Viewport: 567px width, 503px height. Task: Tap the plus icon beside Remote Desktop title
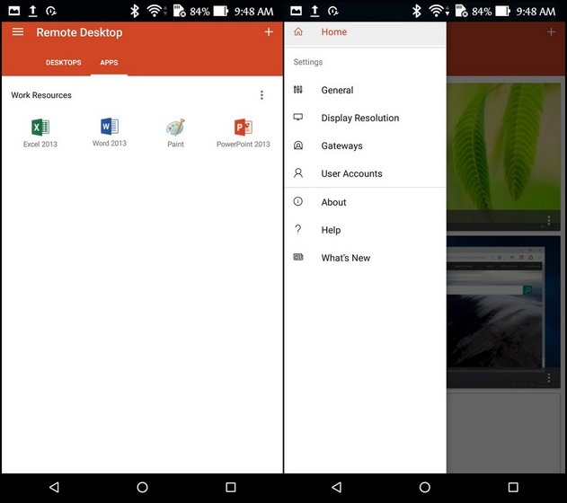pyautogui.click(x=269, y=31)
